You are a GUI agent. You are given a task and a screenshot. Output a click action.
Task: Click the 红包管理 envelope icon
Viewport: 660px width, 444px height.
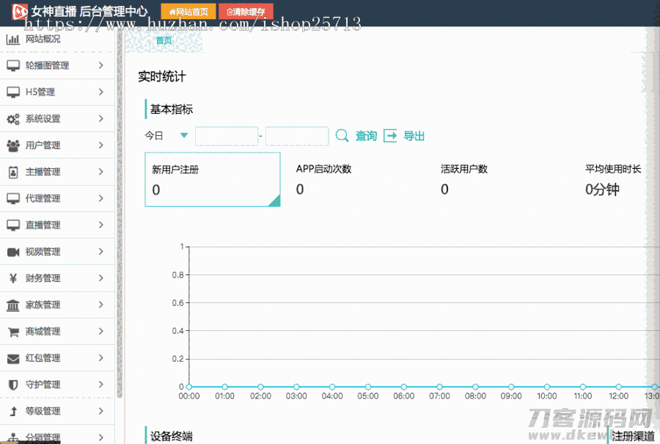(x=13, y=358)
